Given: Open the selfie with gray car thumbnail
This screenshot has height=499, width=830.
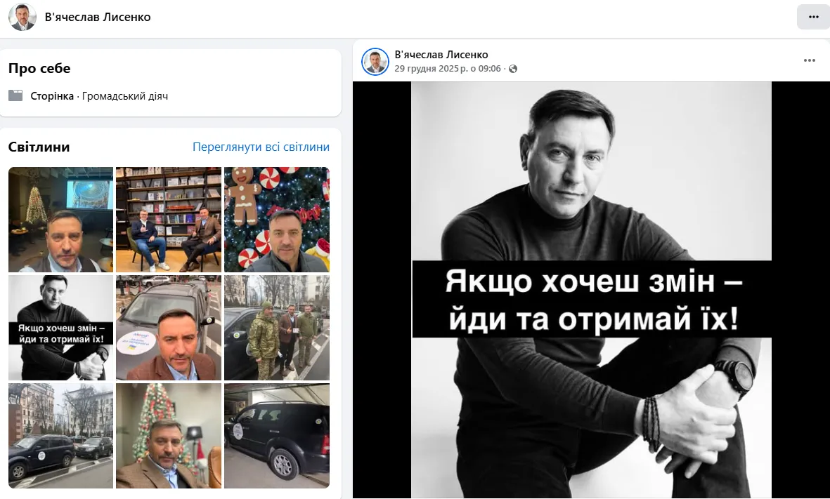Looking at the screenshot, I should click(x=169, y=327).
